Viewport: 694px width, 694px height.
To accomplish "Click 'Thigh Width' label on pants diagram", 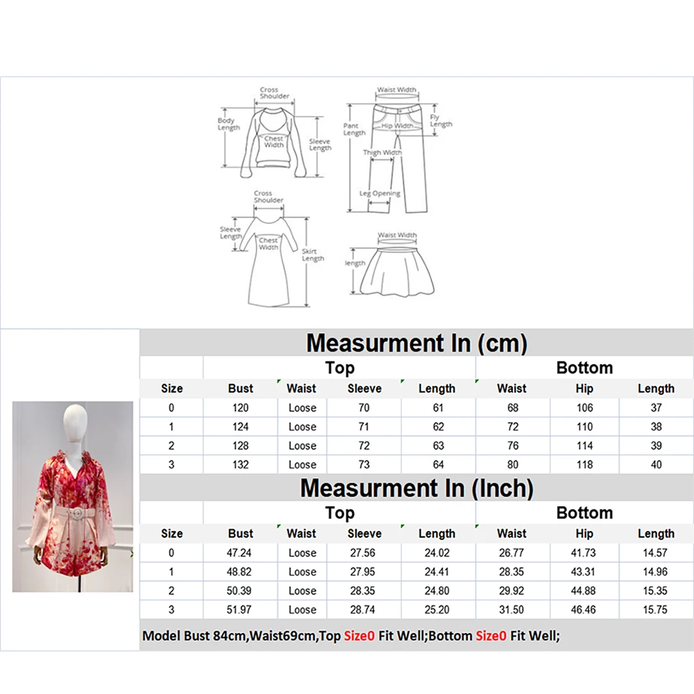I will (x=383, y=152).
